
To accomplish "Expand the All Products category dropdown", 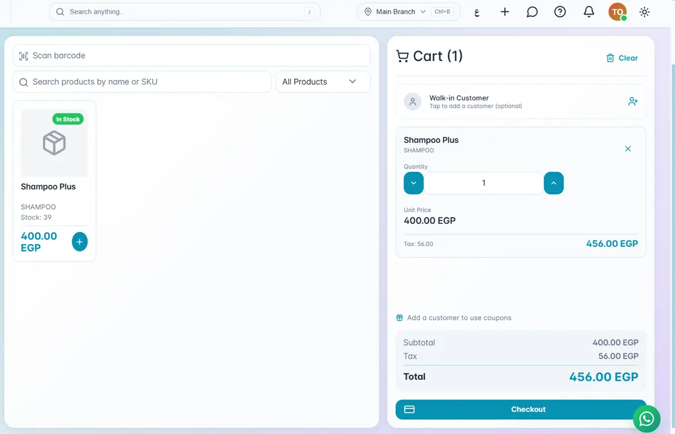I will (323, 82).
